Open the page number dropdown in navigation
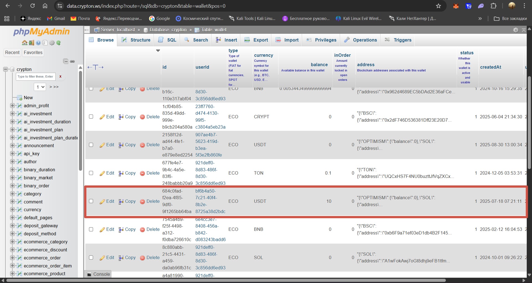This screenshot has height=283, width=532. 40,87
